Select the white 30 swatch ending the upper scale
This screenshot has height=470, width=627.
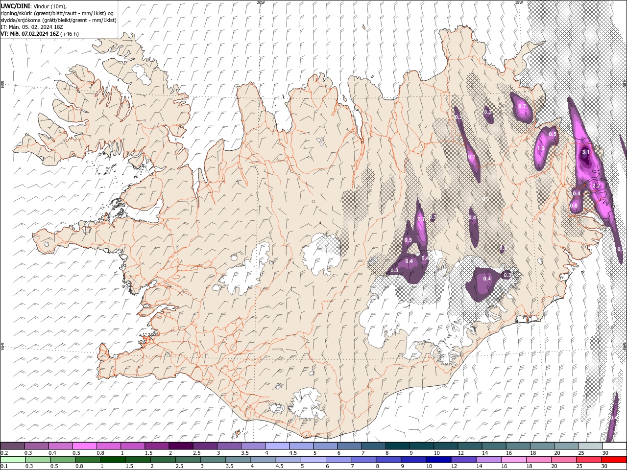click(615, 446)
